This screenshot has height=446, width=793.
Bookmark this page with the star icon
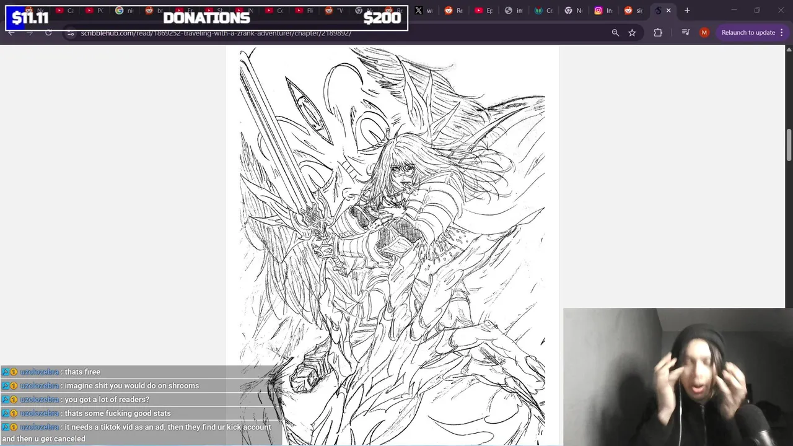[632, 32]
